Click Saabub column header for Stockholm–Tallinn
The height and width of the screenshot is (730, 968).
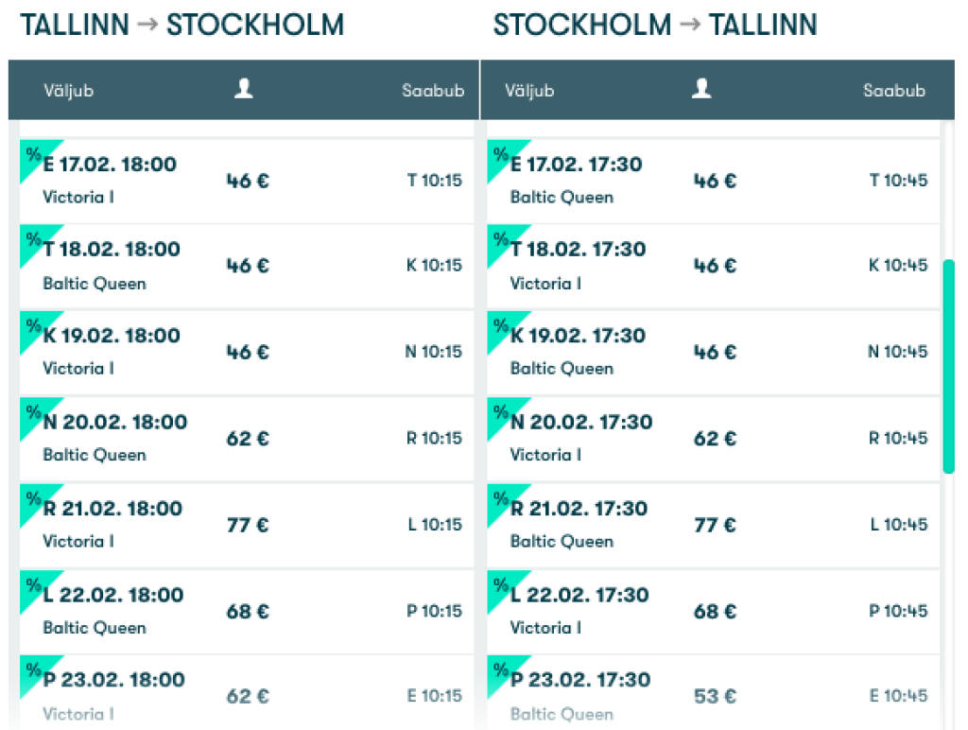pyautogui.click(x=893, y=91)
